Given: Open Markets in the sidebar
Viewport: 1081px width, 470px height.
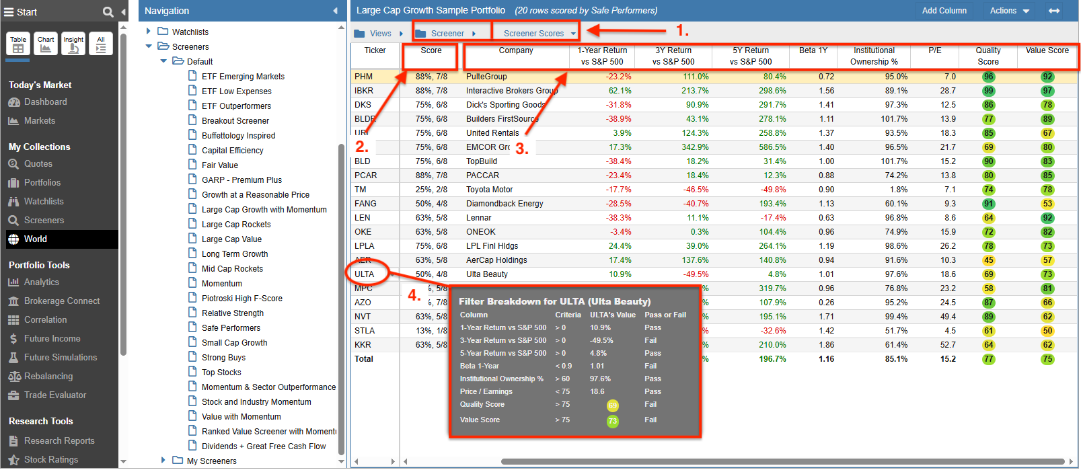Looking at the screenshot, I should (x=40, y=121).
